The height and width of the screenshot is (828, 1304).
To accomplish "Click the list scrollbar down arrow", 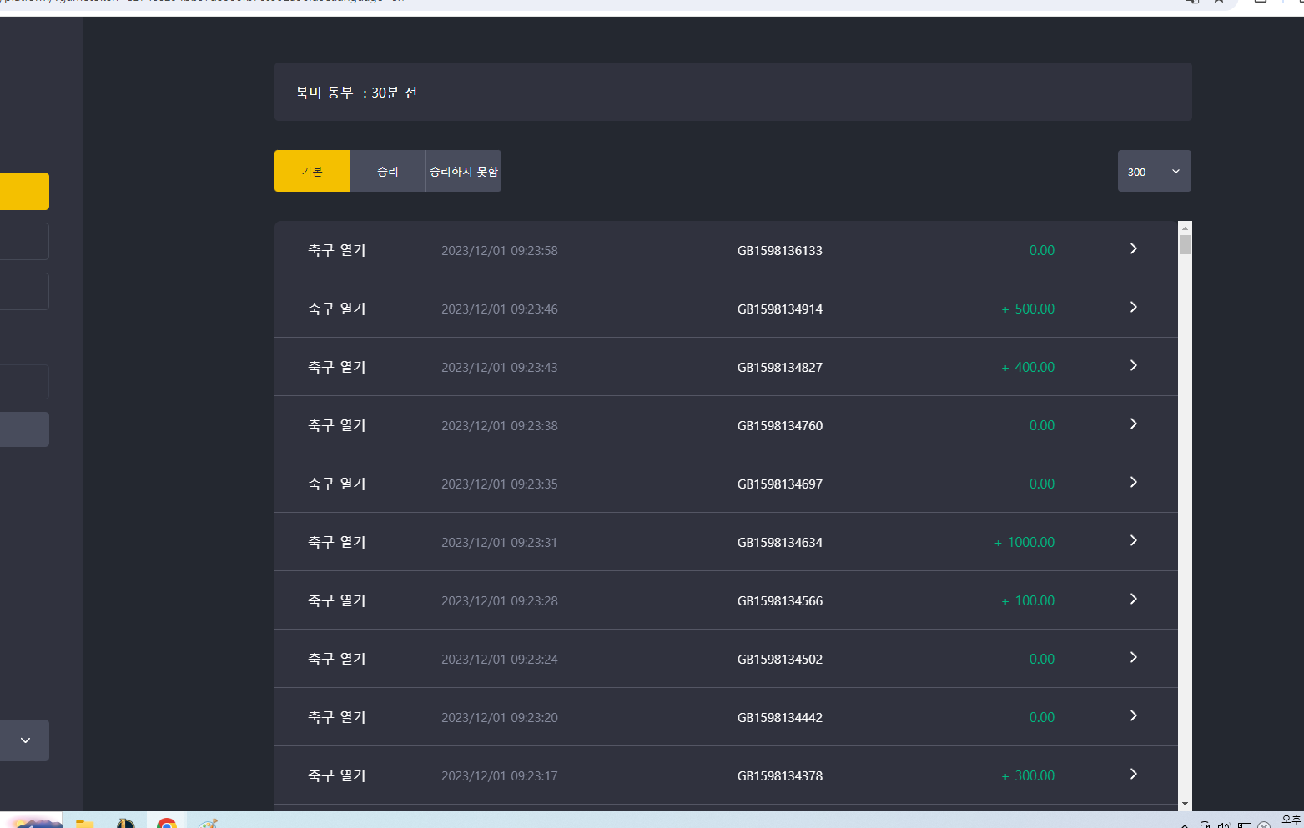I will pyautogui.click(x=1185, y=804).
